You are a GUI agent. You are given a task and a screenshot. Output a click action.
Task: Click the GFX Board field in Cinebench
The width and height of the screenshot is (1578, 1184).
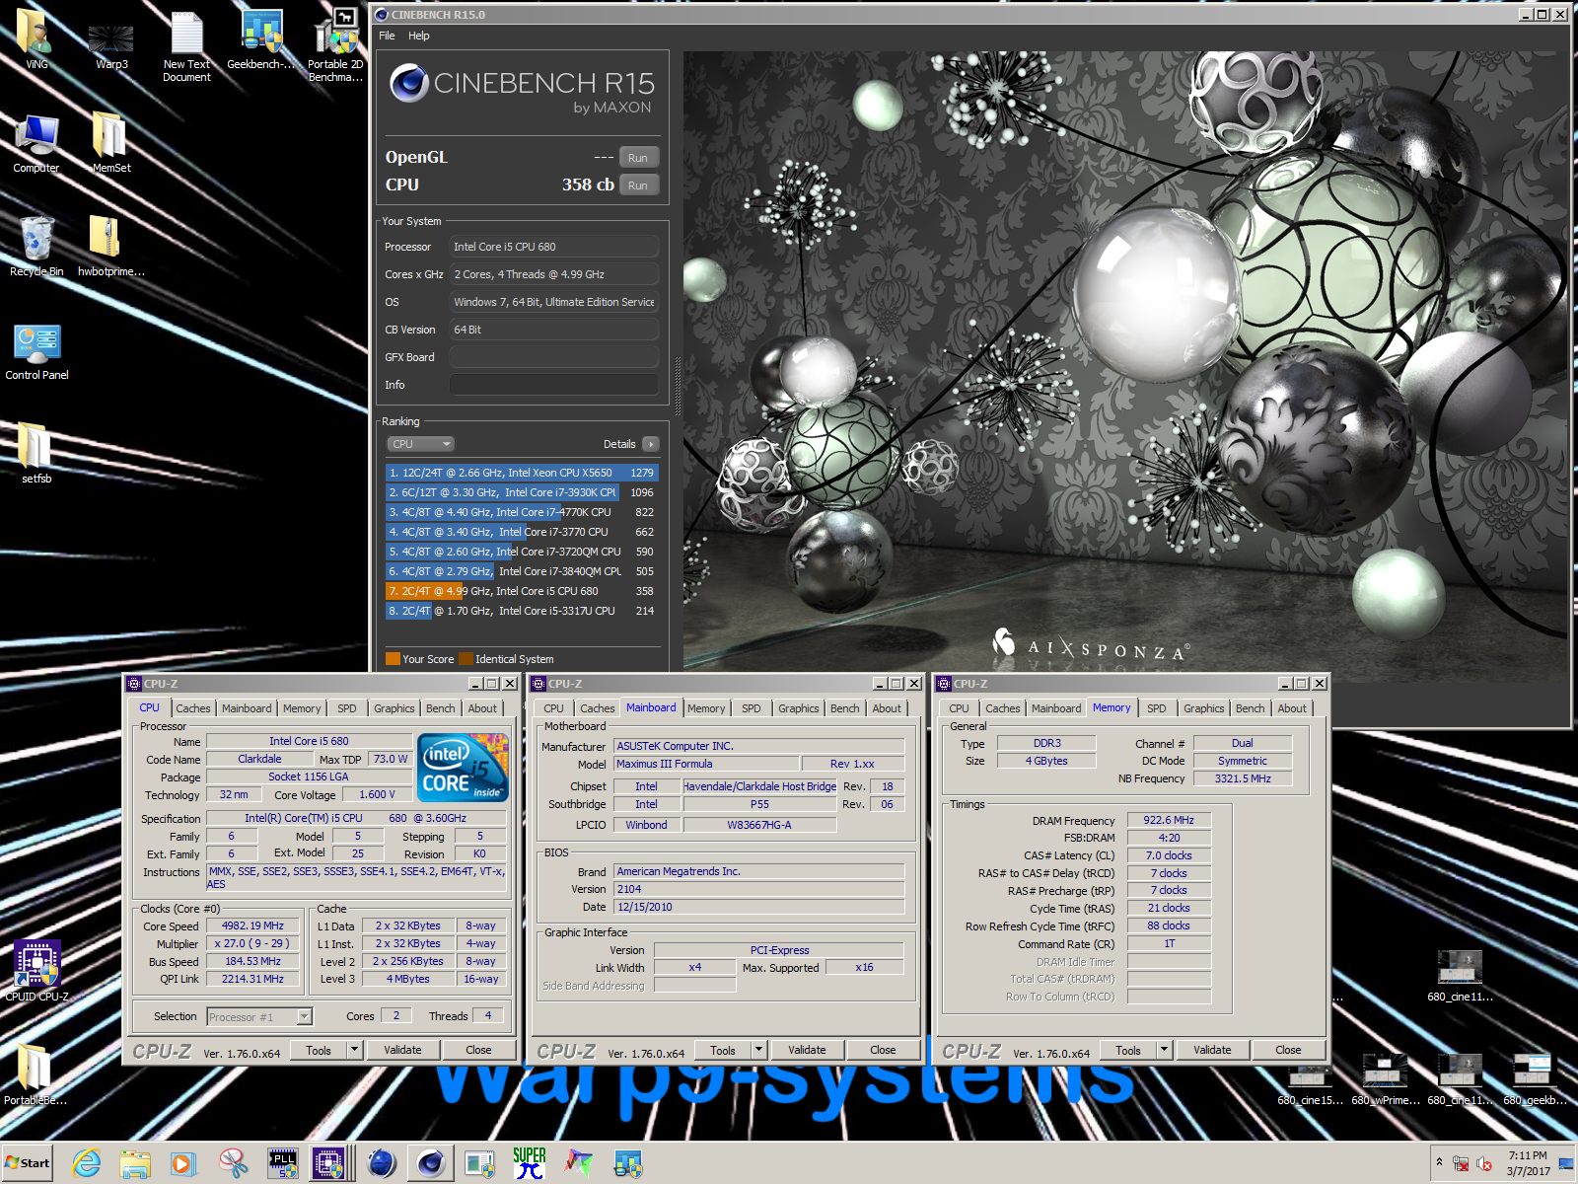(554, 357)
